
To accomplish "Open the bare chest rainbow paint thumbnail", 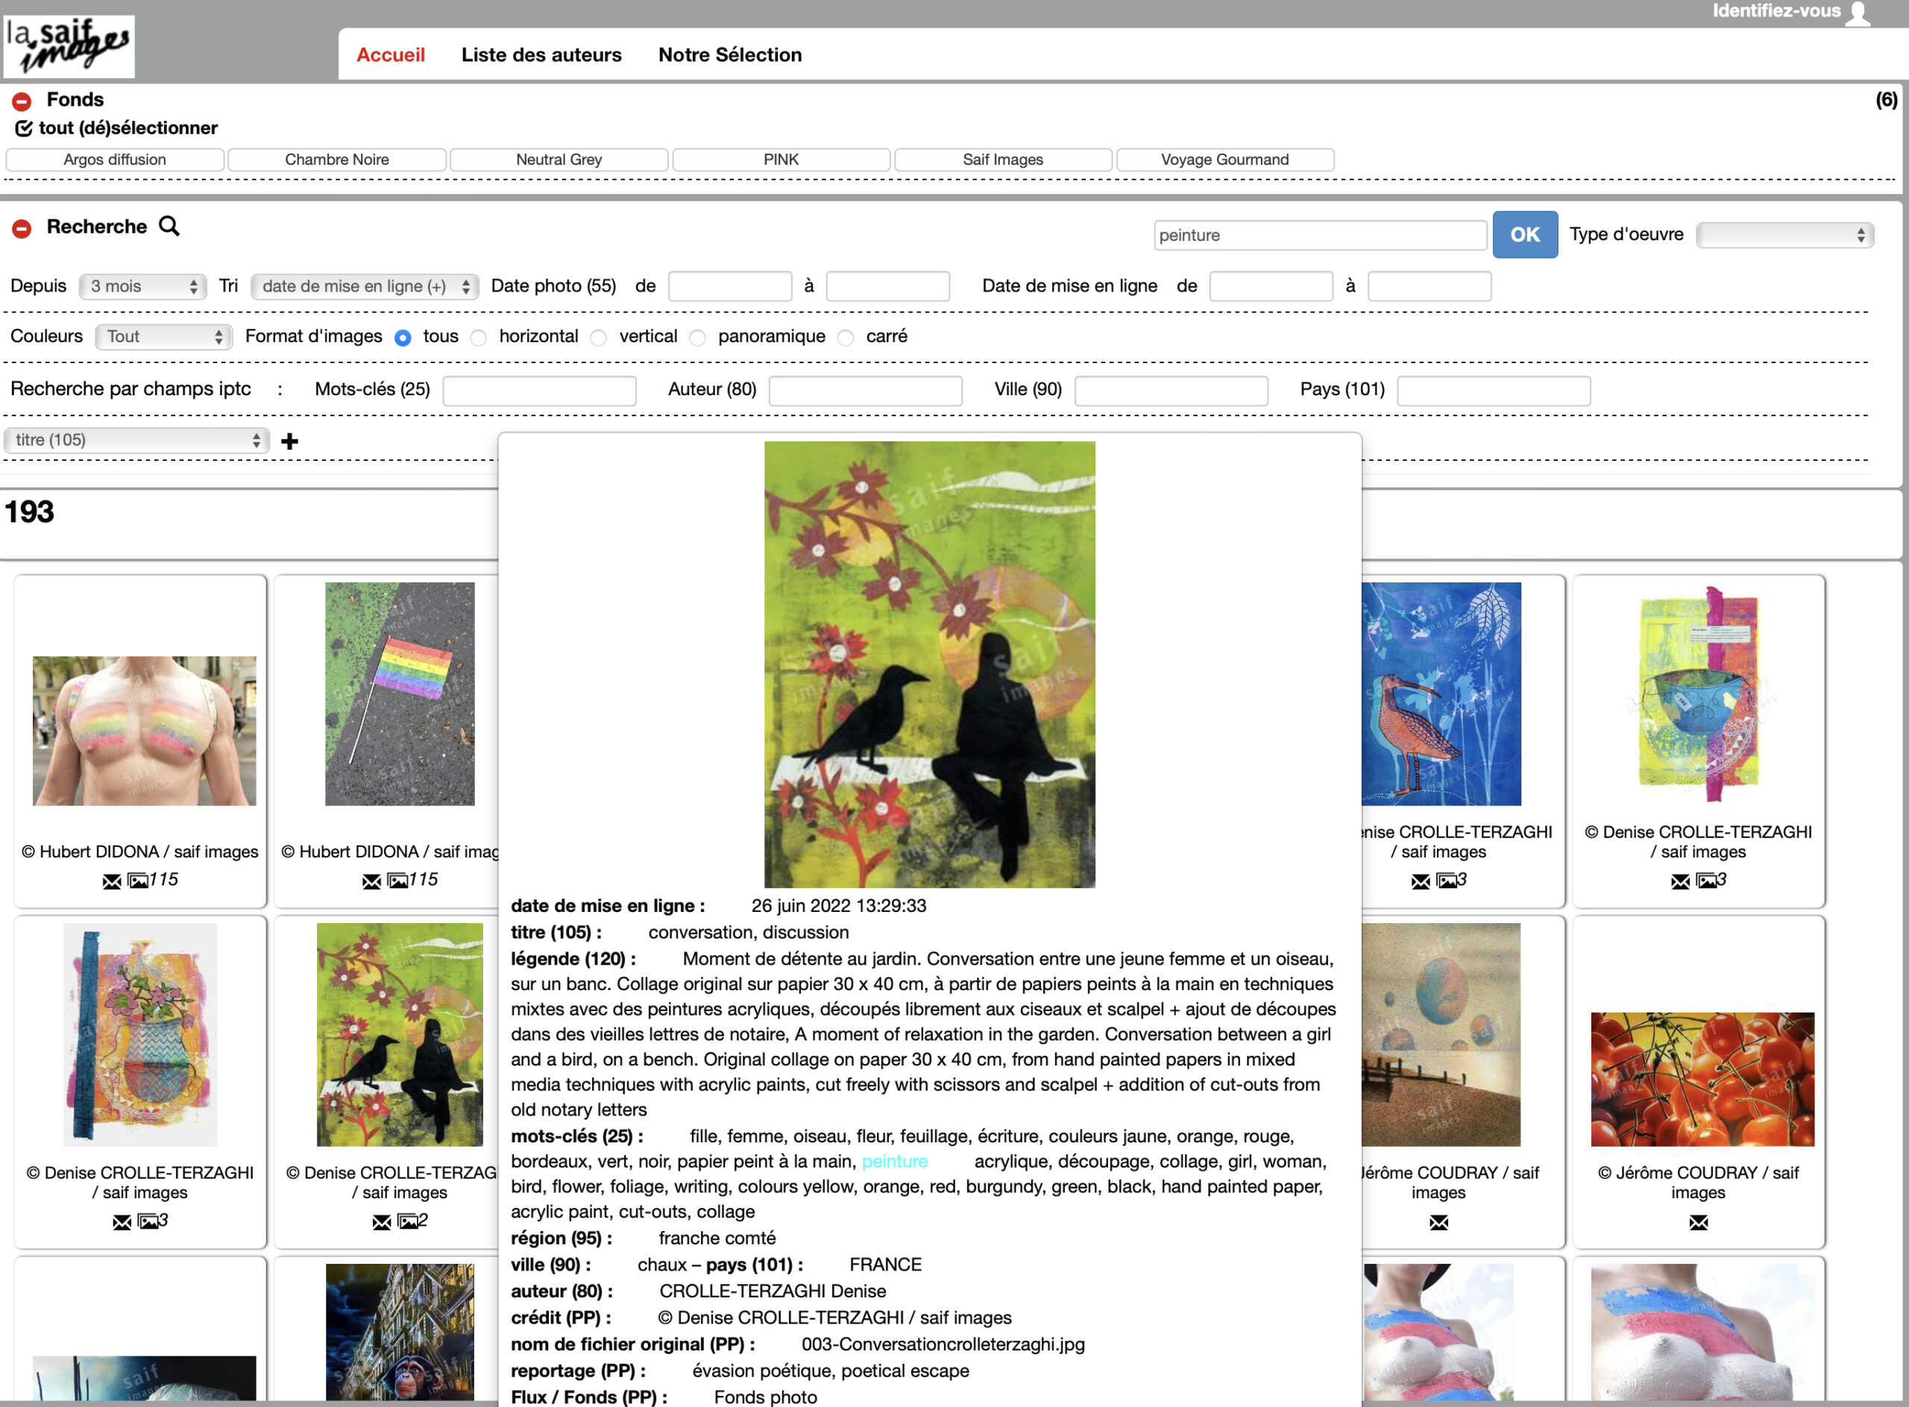I will point(144,731).
